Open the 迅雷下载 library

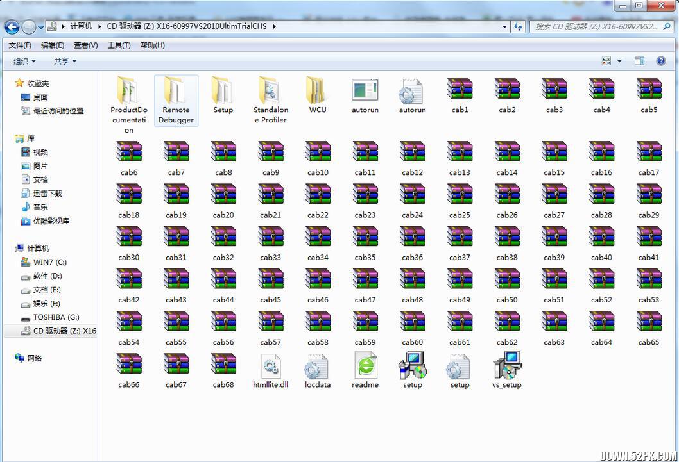pos(47,194)
